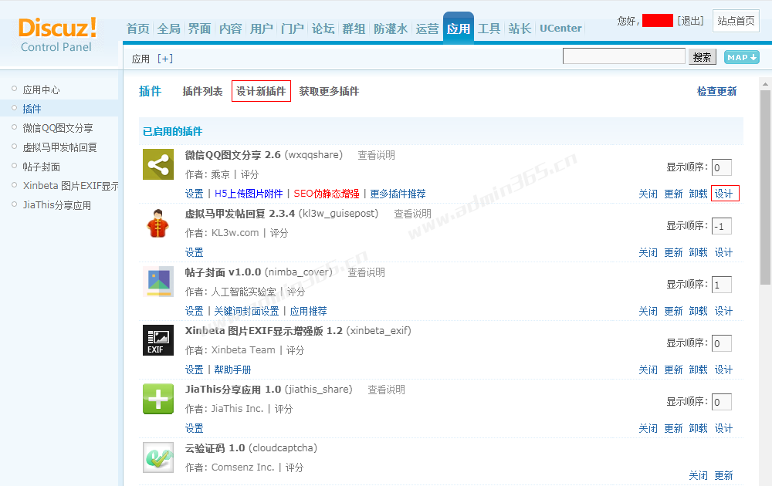Click 设计 for 微信QQ图文分享 plugin
The height and width of the screenshot is (486, 772).
pyautogui.click(x=725, y=194)
